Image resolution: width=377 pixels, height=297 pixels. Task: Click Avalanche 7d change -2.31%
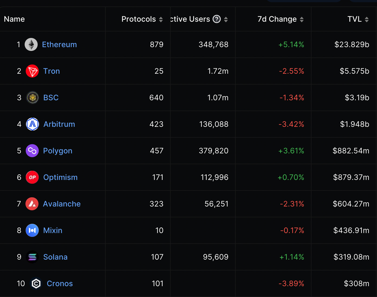coord(292,204)
